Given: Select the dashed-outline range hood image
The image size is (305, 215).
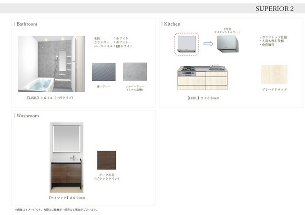Looking at the screenshot, I should (187, 42).
